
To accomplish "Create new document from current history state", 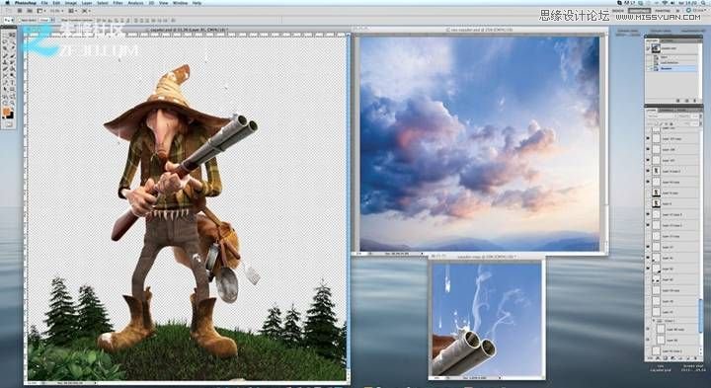I will pos(676,100).
